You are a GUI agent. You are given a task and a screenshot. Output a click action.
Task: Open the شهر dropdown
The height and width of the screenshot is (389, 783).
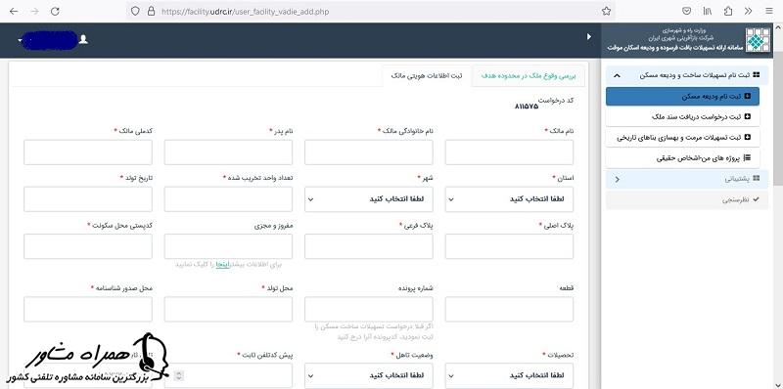click(369, 199)
